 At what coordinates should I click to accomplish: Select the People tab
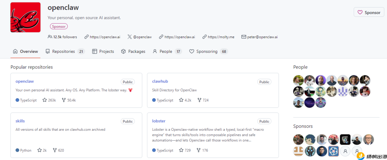[167, 51]
